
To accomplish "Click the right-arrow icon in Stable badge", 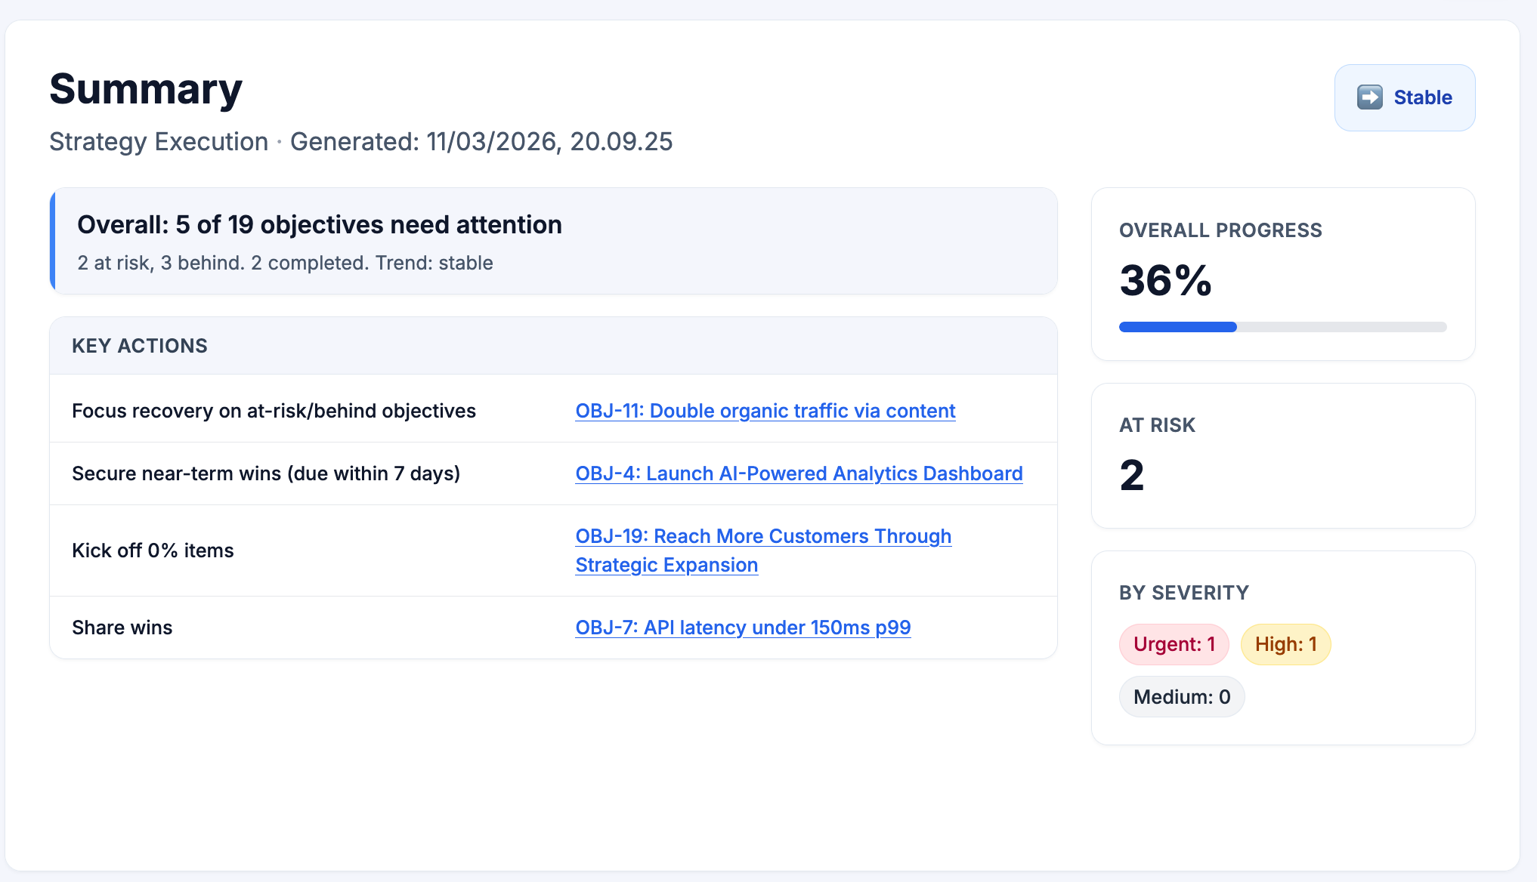I will point(1369,97).
